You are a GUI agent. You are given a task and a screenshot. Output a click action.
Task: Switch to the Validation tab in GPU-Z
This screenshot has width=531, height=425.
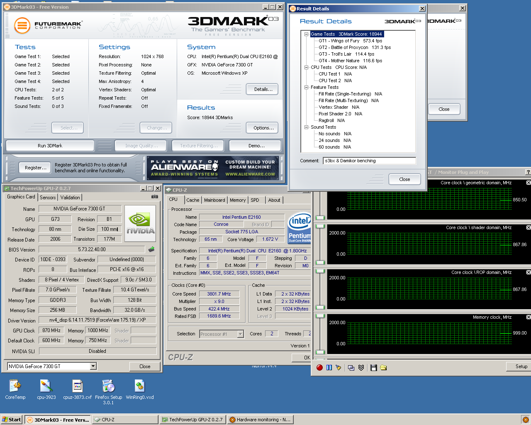tap(70, 198)
